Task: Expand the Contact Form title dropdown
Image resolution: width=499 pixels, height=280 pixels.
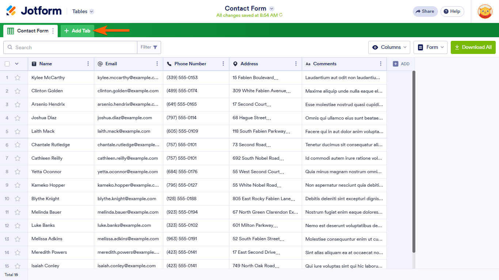Action: pos(271,8)
